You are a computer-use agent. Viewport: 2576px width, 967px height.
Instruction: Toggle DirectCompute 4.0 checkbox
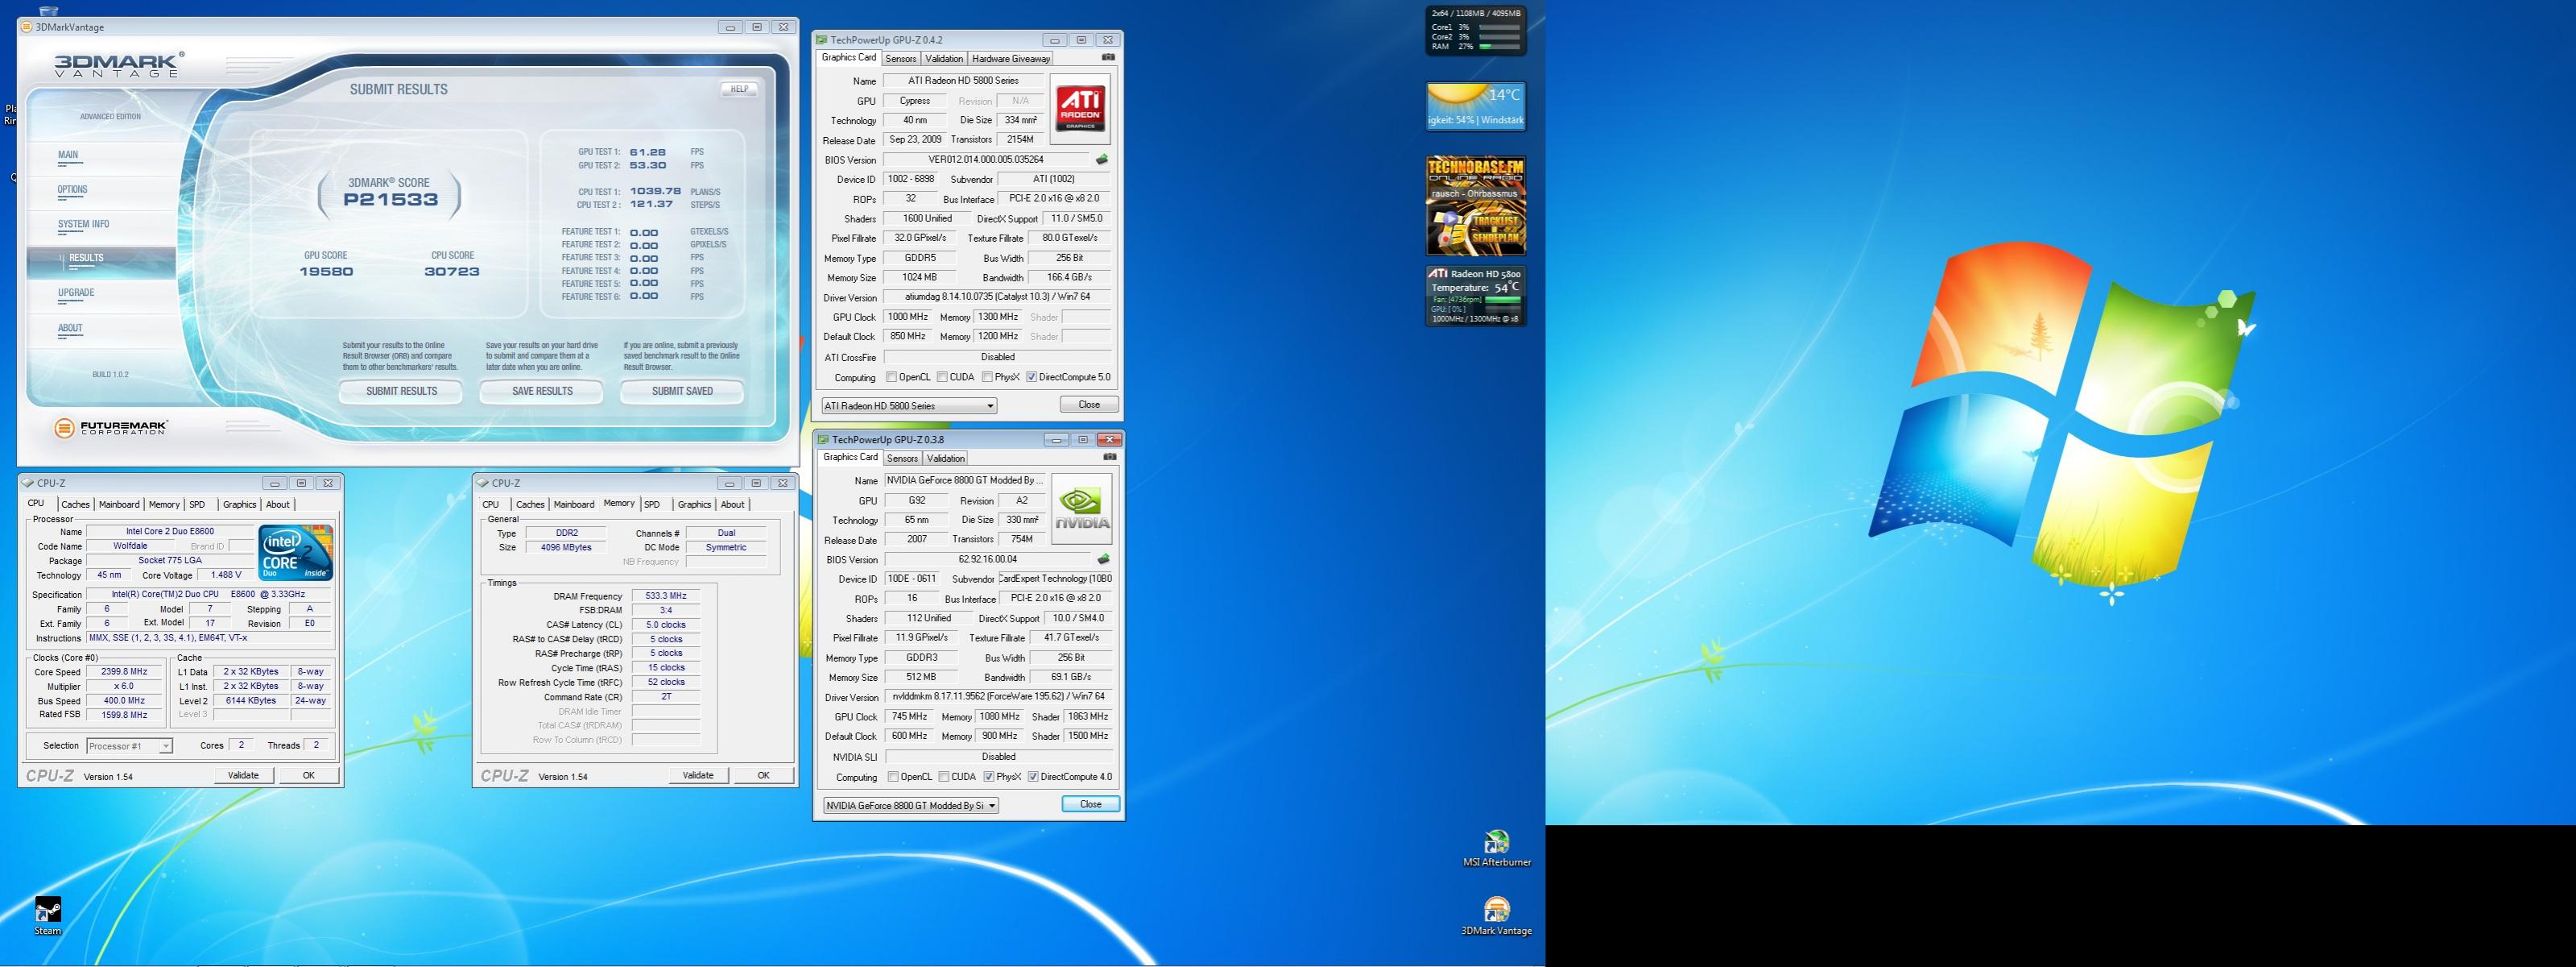pos(1033,777)
